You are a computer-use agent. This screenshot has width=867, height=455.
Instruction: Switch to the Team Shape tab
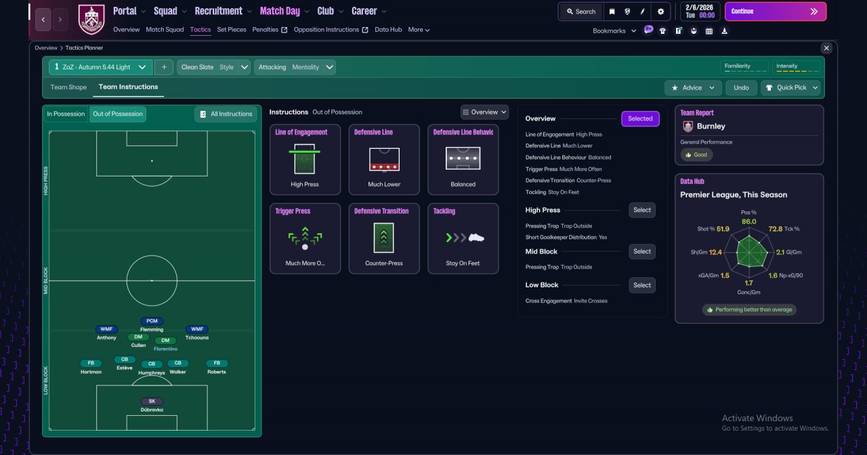pos(68,87)
